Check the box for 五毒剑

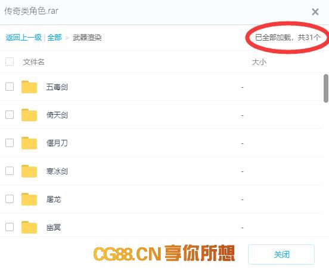[x=10, y=87]
